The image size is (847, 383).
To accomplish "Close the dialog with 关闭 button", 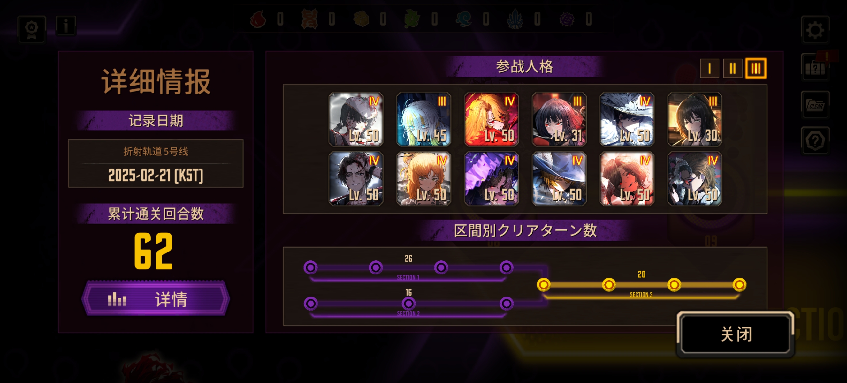I will 736,334.
